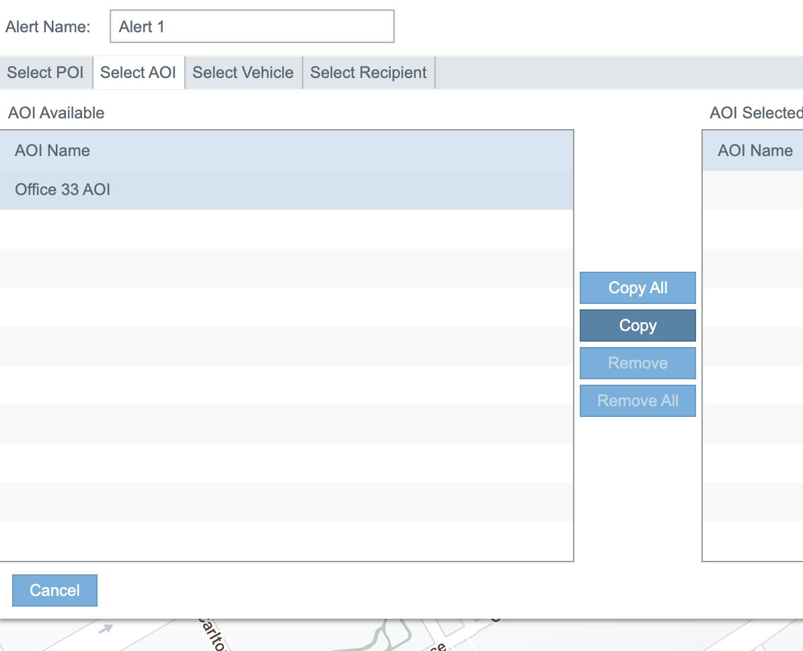Click the first empty AOI Selected row

point(753,190)
